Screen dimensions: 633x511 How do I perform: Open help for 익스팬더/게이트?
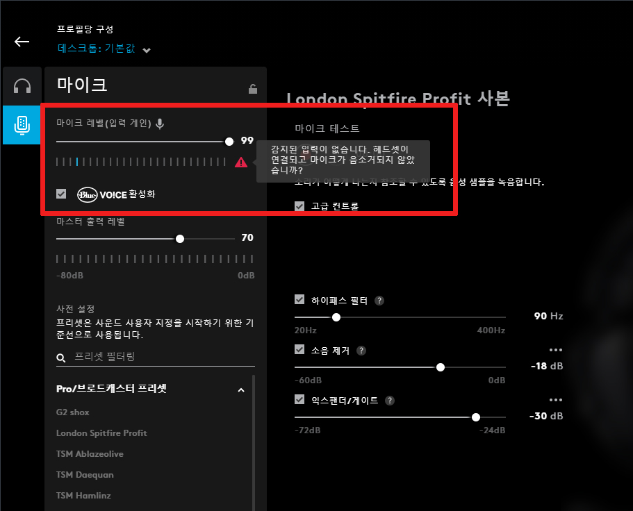(390, 401)
